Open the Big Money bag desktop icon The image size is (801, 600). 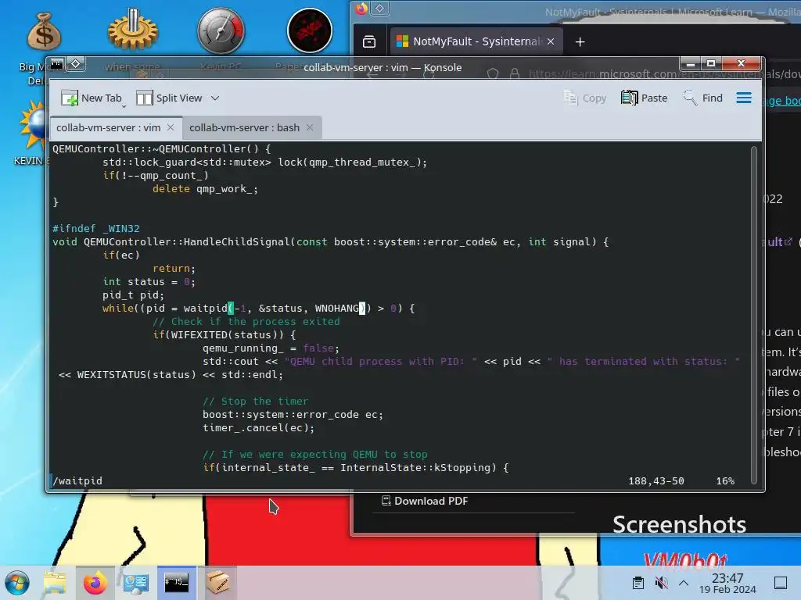point(44,31)
